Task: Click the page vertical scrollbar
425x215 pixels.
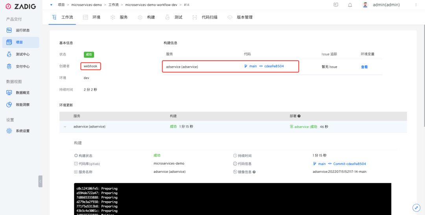Action: pos(424,76)
